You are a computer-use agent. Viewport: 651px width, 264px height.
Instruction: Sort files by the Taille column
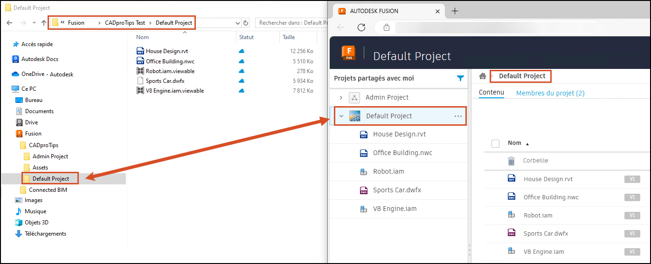[x=289, y=37]
